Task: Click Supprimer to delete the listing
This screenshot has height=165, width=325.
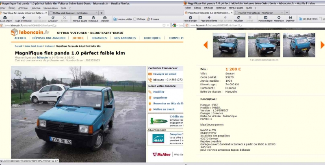Action: point(160,98)
